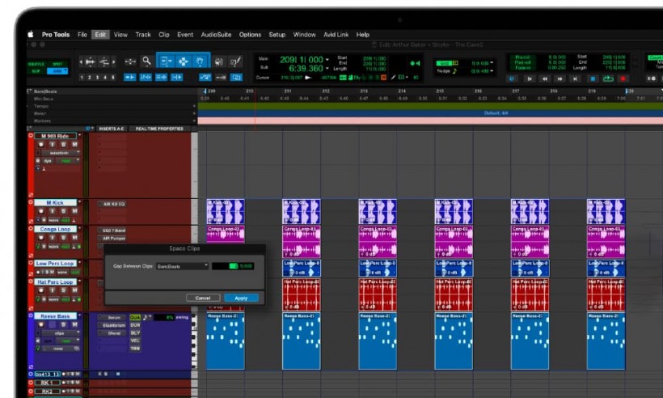Toggle the QUA quantize property on Reese Bass
The width and height of the screenshot is (663, 398).
pos(135,317)
